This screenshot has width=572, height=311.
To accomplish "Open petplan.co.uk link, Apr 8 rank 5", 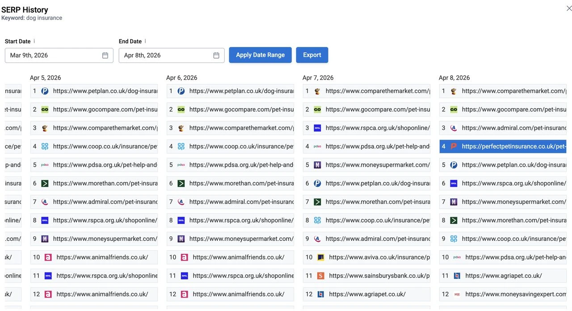I will point(514,165).
